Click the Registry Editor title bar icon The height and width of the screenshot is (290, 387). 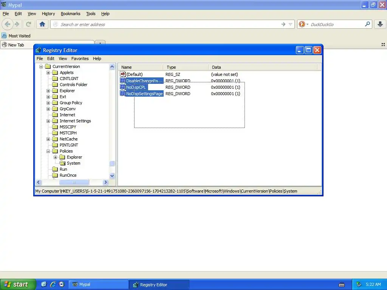pyautogui.click(x=38, y=50)
